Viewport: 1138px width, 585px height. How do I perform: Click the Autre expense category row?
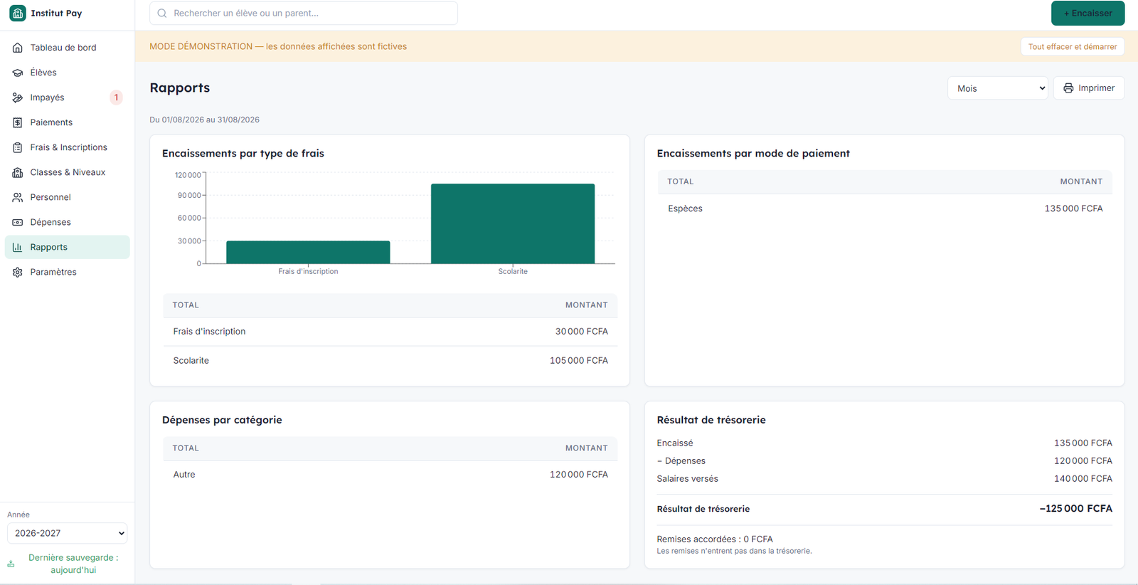click(x=390, y=475)
